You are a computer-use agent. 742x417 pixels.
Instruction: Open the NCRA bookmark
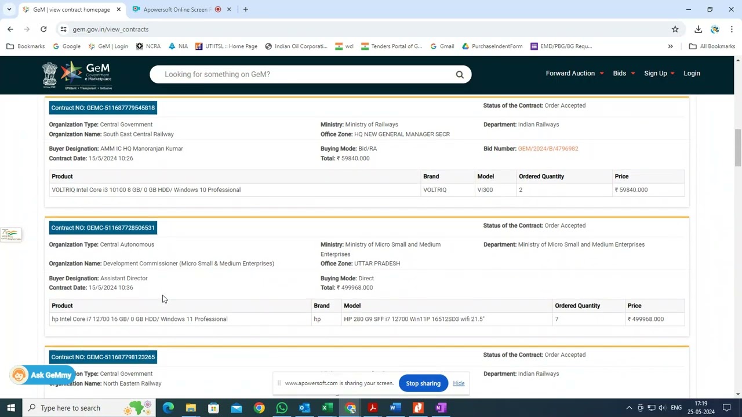[148, 46]
